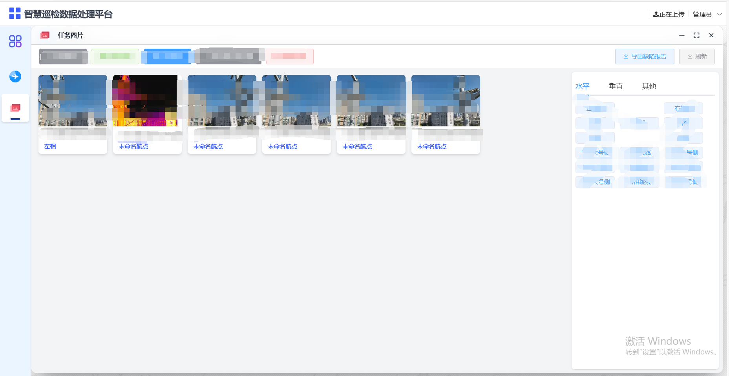The width and height of the screenshot is (729, 376).
Task: Switch to the 水平 tab
Action: [582, 86]
